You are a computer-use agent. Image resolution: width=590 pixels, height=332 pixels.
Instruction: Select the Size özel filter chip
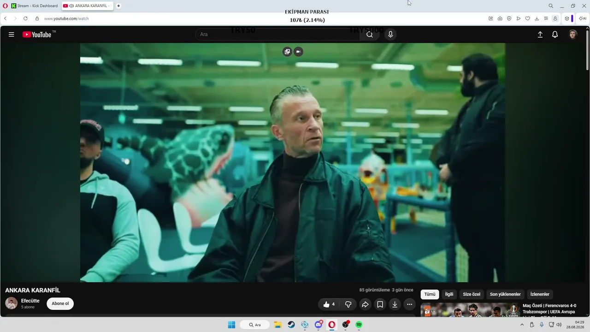tap(472, 294)
